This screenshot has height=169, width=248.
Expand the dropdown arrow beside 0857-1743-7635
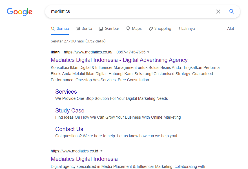tap(149, 52)
